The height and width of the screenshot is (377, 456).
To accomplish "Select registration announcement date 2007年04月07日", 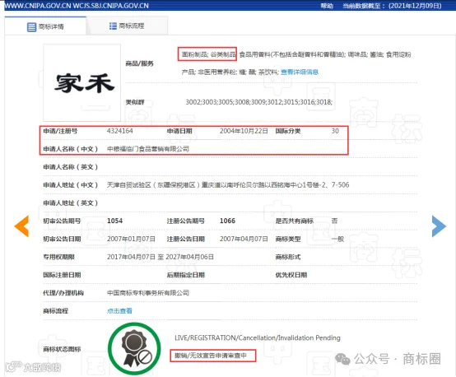I will (x=244, y=239).
